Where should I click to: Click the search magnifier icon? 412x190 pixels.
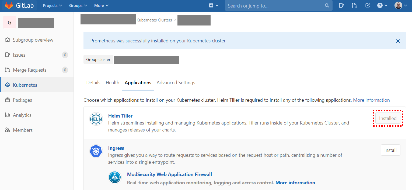coord(327,6)
